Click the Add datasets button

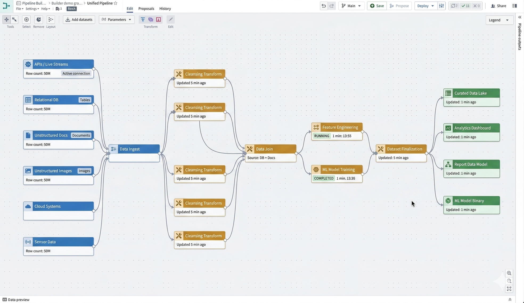tap(79, 19)
